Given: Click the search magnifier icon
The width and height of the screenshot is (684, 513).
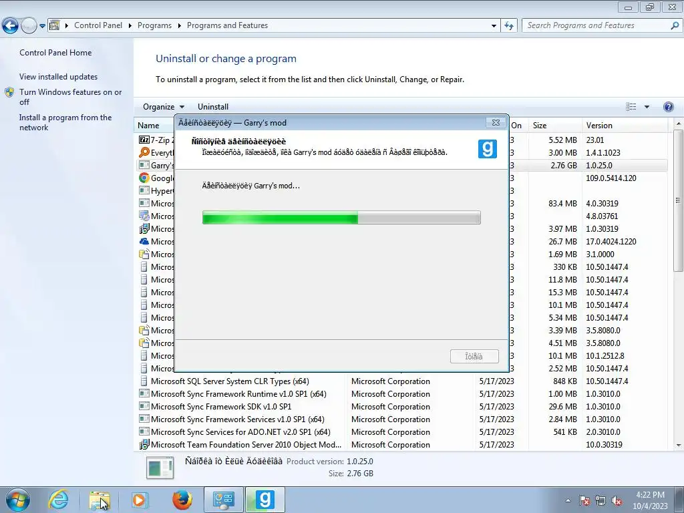Looking at the screenshot, I should tap(675, 26).
